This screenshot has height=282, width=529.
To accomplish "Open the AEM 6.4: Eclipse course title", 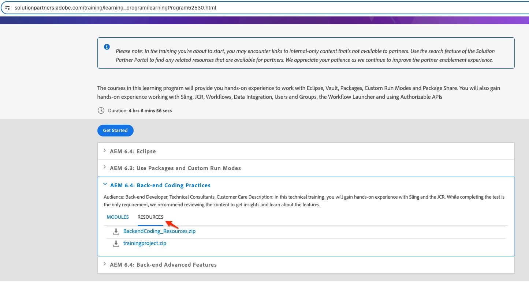I will 133,151.
